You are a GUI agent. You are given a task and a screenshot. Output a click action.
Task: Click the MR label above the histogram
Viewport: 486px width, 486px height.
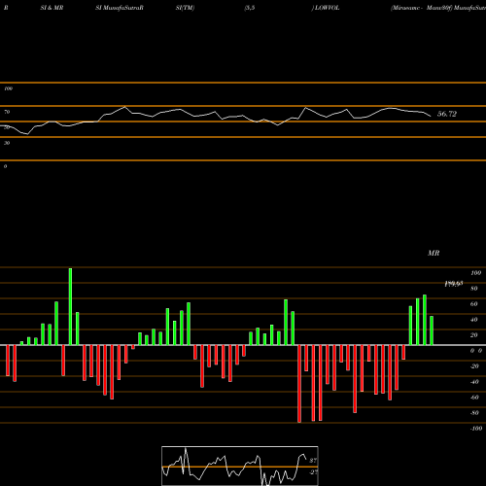[434, 253]
